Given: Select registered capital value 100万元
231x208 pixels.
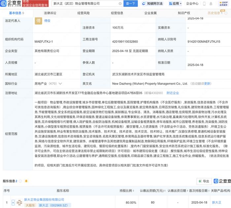Looking at the screenshot, I should (118, 28).
